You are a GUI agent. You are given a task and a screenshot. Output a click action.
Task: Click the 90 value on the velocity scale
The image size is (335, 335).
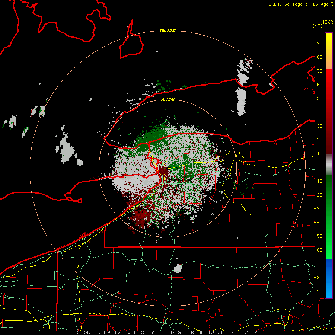coord(320,44)
